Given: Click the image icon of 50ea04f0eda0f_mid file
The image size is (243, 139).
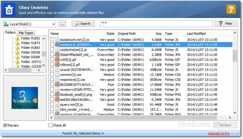Looking at the screenshot, I should [57, 54].
